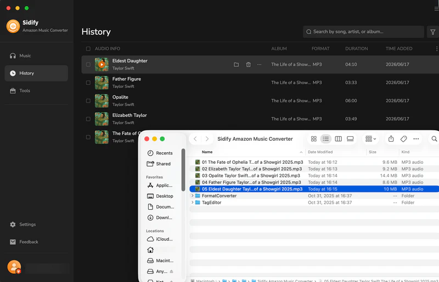Select 05 Eldest Daughter mp3 file
Screen dimensions: 439x282
pos(314,189)
